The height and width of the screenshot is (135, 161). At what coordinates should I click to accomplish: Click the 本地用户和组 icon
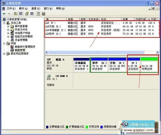(x=12, y=33)
